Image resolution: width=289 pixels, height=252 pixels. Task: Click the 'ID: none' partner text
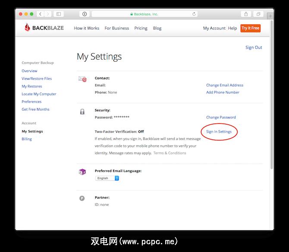pos(102,205)
